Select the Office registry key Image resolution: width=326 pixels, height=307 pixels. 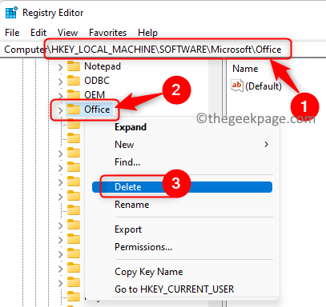[97, 110]
